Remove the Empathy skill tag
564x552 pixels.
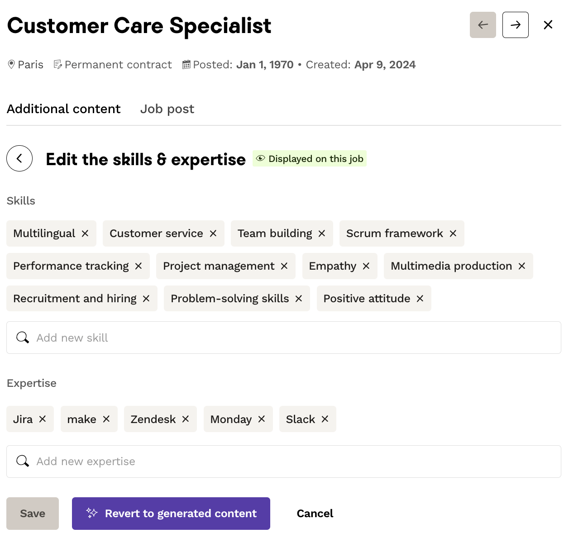(x=366, y=266)
